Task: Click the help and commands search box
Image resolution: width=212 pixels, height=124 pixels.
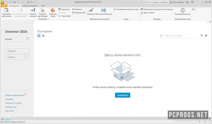Action: pyautogui.click(x=156, y=2)
